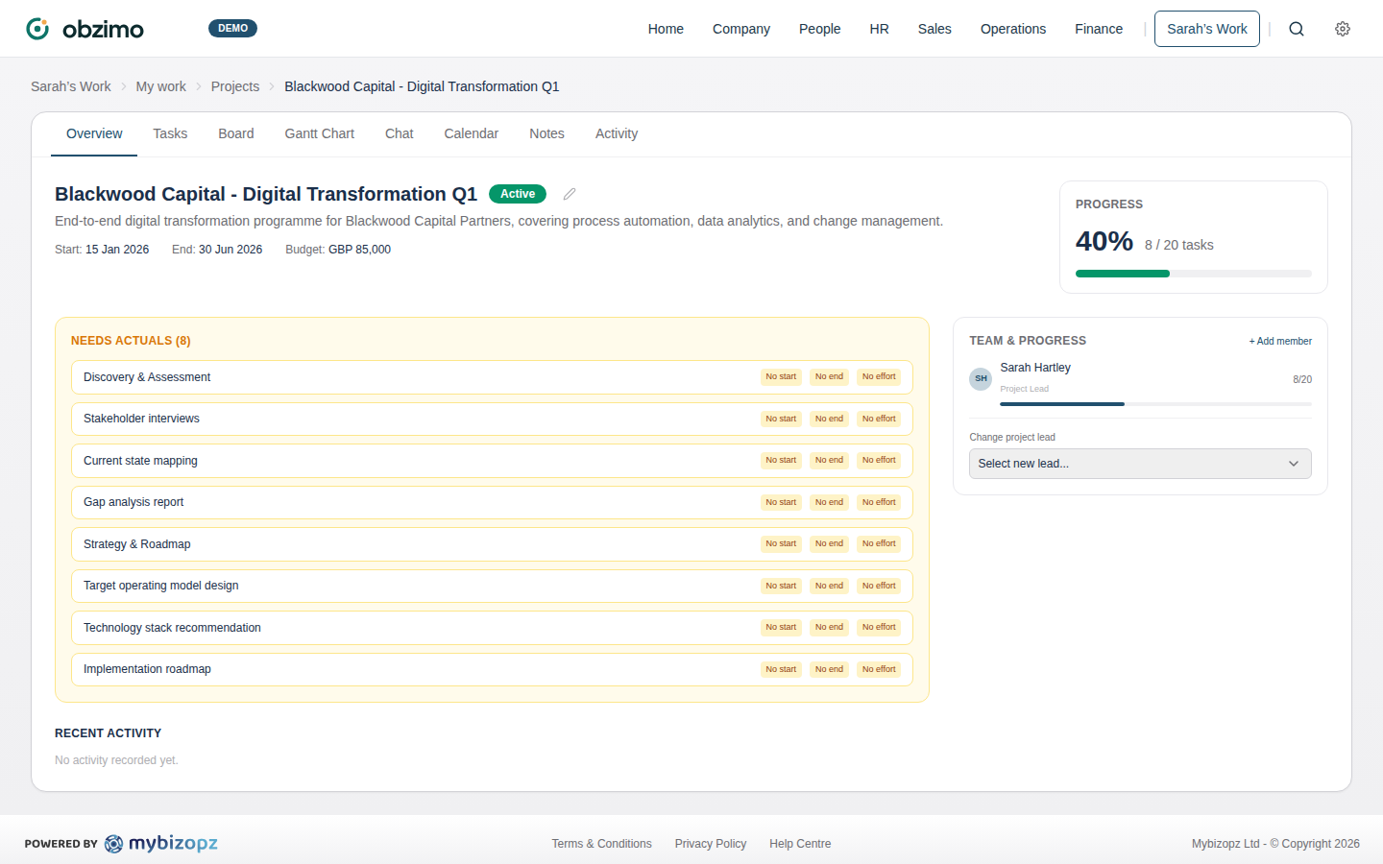Viewport: 1383px width, 864px height.
Task: Open the Technology stack recommendation row
Action: pyautogui.click(x=492, y=628)
